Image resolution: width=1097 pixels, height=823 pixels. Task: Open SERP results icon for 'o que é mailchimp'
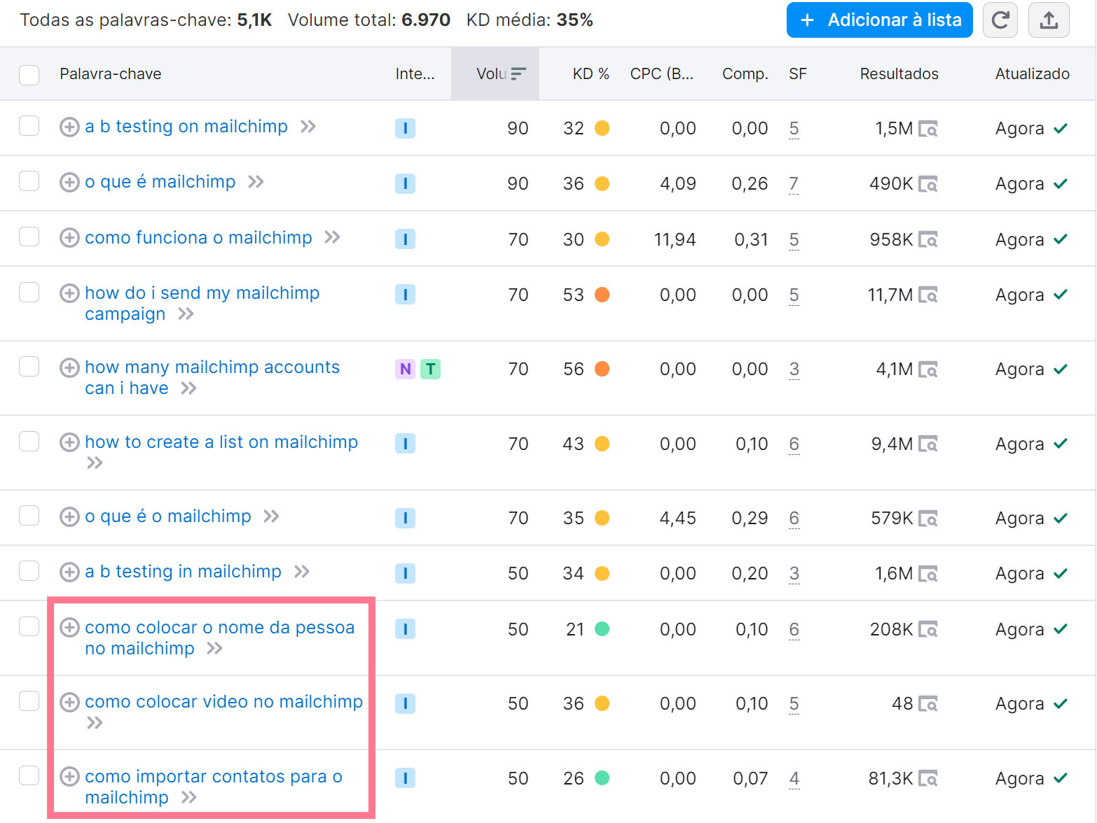click(930, 184)
